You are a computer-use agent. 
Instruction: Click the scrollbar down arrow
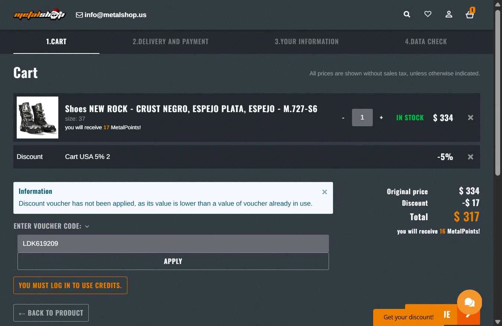(498, 322)
